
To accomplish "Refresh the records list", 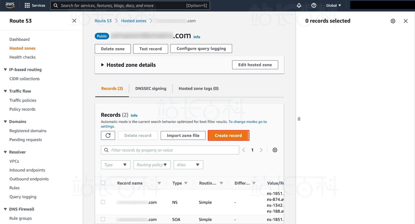I will click(x=108, y=136).
